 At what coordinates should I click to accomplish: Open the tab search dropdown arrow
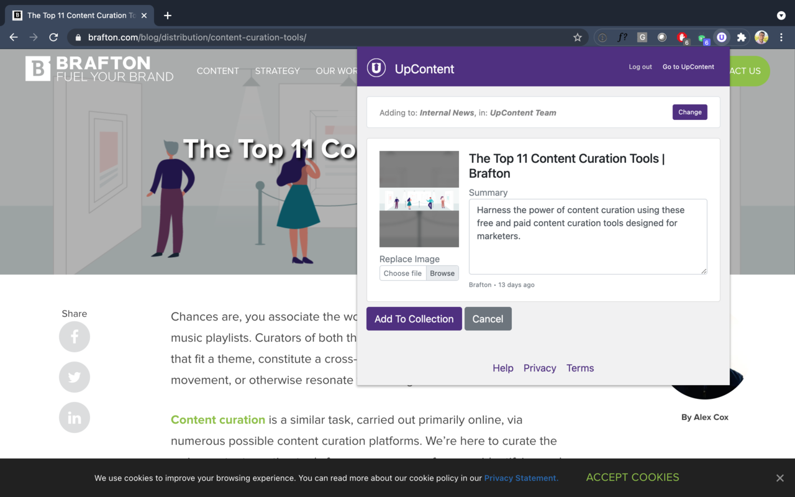pos(781,15)
